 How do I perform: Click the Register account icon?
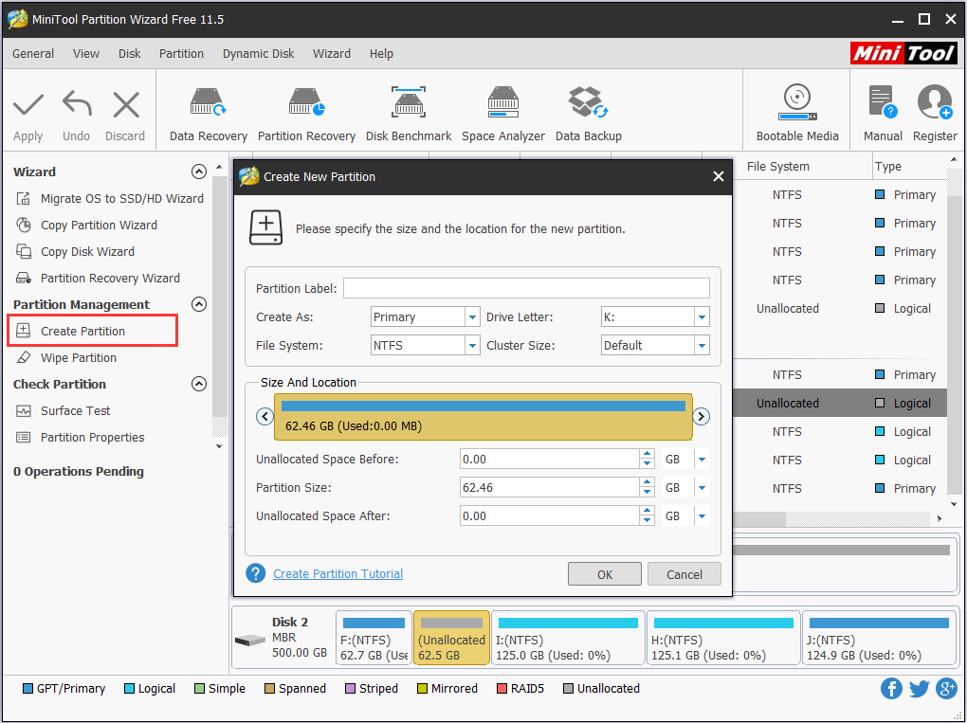coord(935,102)
